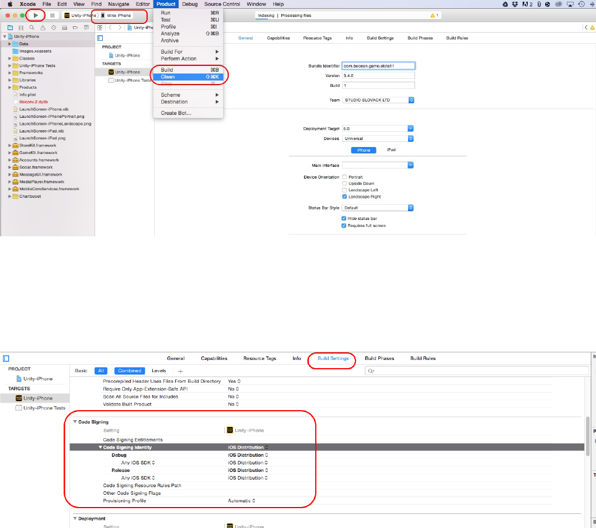Enable the Upside Down orientation checkbox
This screenshot has width=596, height=528.
point(344,183)
